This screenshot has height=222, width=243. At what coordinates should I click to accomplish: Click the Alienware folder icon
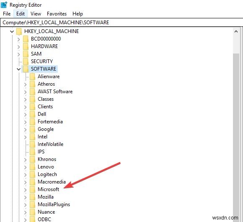[x=32, y=77]
